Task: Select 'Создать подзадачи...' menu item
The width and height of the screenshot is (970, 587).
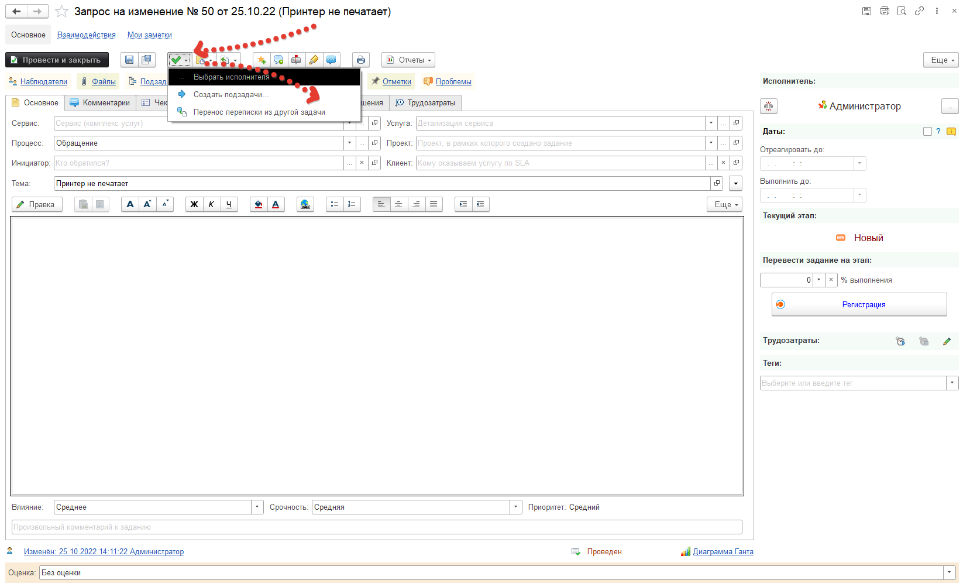Action: [x=231, y=95]
